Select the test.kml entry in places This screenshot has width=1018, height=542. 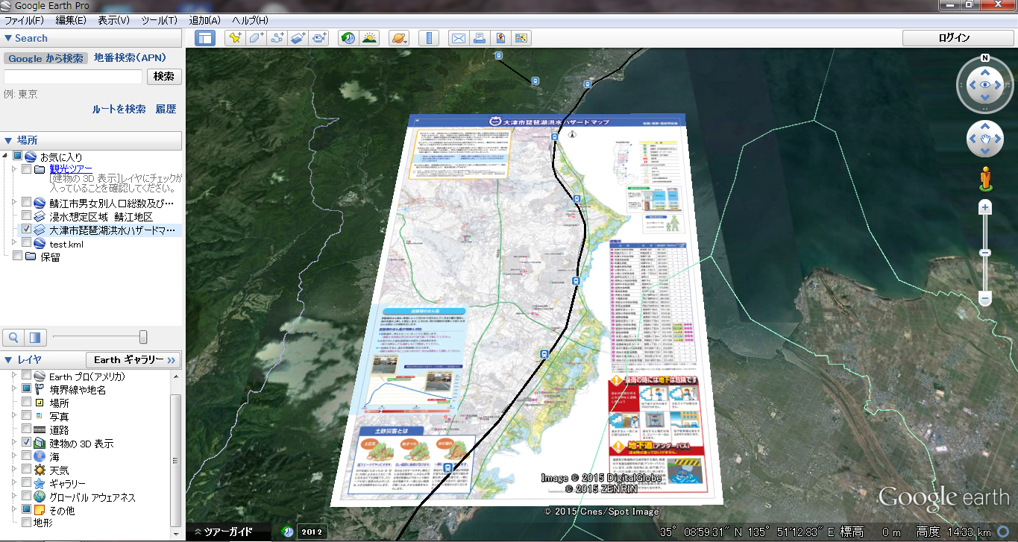[67, 244]
